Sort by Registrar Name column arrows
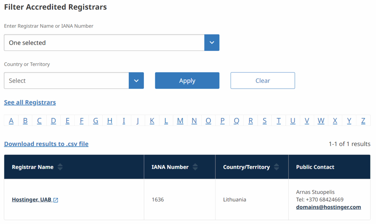 click(60, 167)
